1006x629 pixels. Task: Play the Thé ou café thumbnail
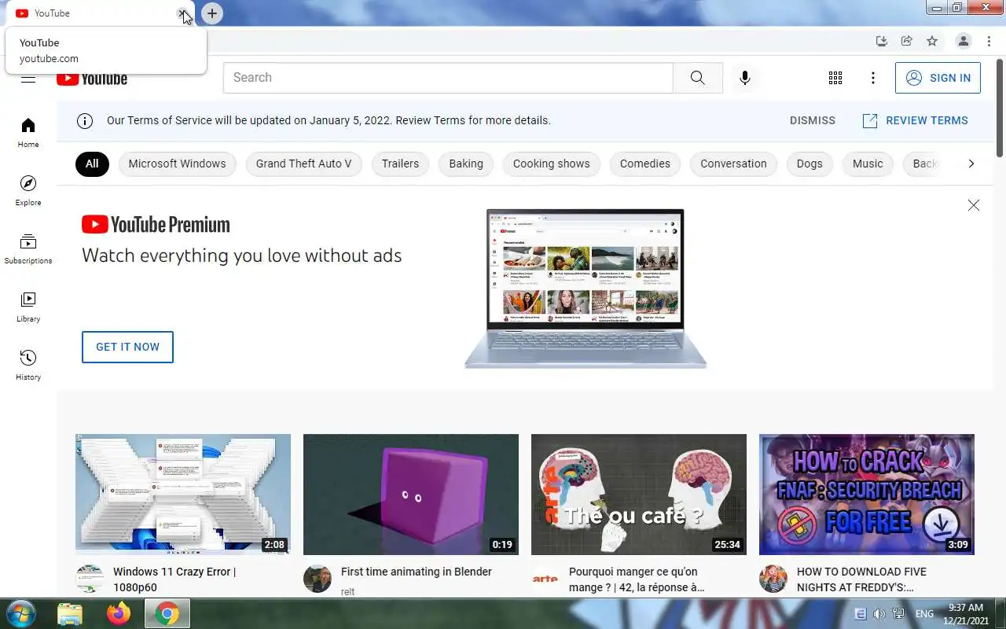tap(639, 495)
